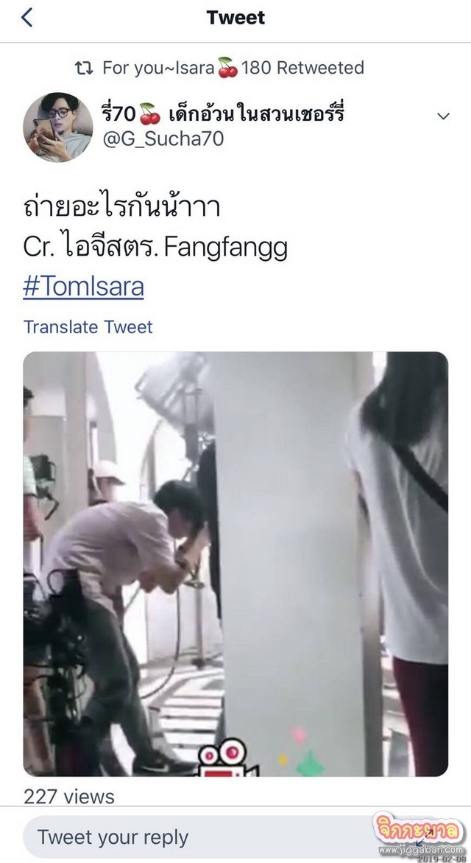This screenshot has width=471, height=863.
Task: Tap the retweet icon beside For you~Isara
Action: tap(84, 68)
